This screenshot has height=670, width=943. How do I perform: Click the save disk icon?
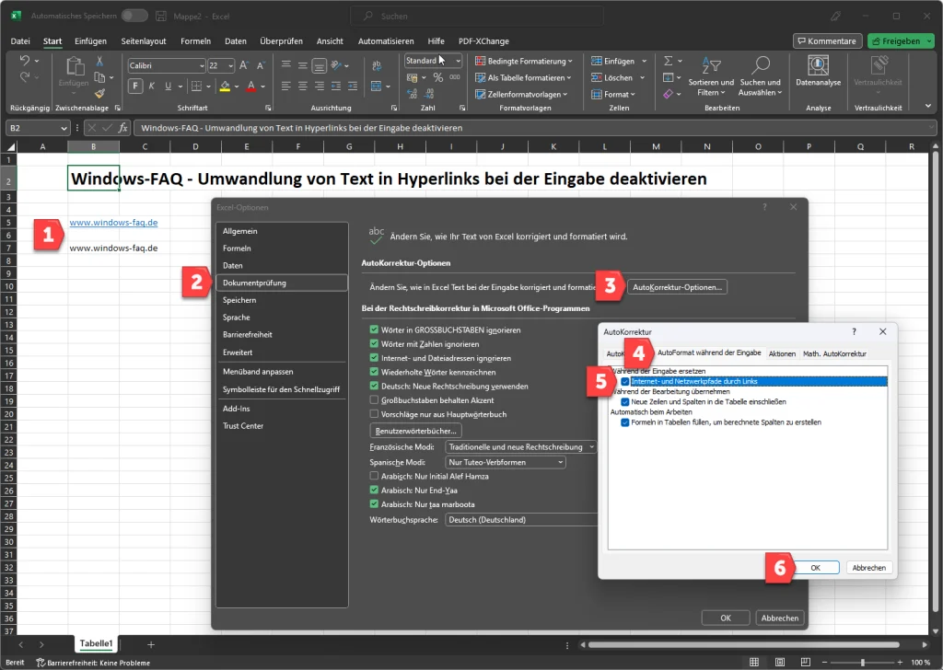click(161, 17)
